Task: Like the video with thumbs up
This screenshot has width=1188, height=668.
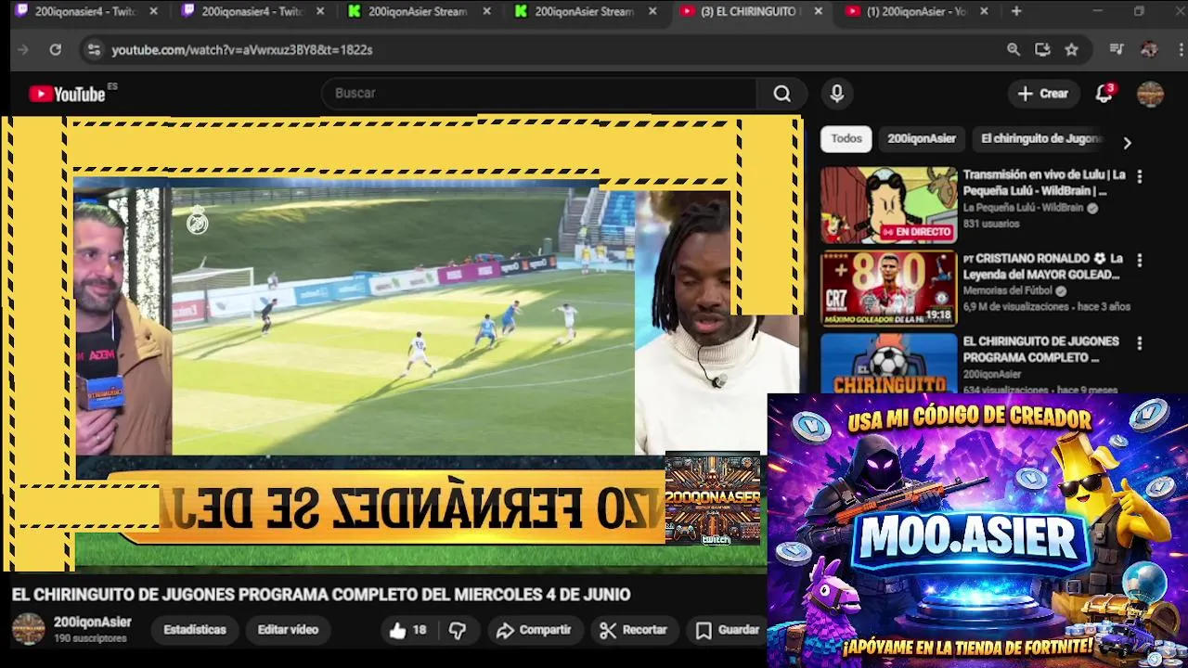Action: (407, 630)
